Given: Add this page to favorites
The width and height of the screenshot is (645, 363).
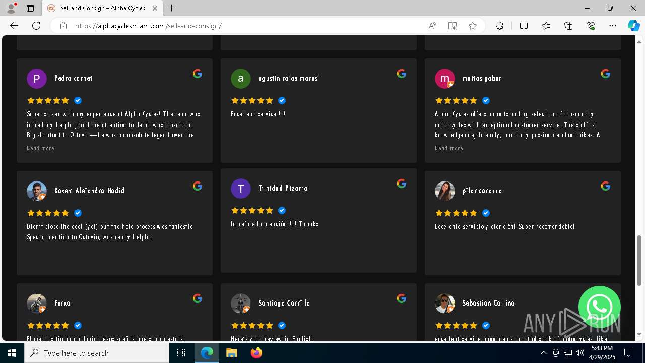Looking at the screenshot, I should (473, 26).
